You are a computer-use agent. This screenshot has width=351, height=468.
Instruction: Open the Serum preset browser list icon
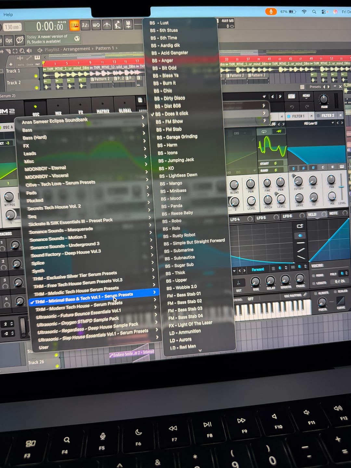pyautogui.click(x=291, y=96)
